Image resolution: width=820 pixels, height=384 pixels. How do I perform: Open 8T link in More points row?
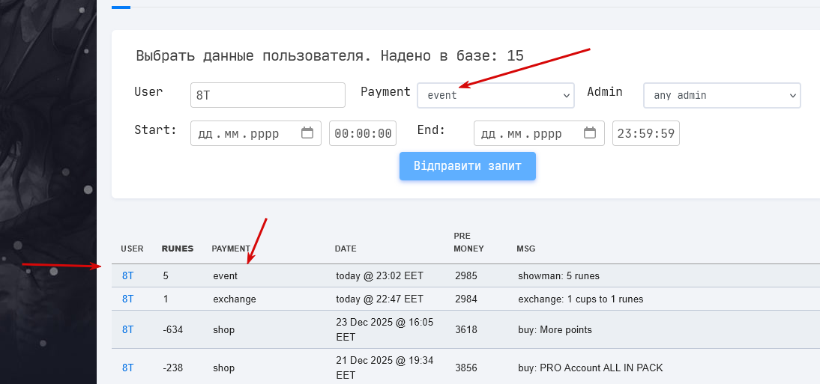[x=128, y=329]
